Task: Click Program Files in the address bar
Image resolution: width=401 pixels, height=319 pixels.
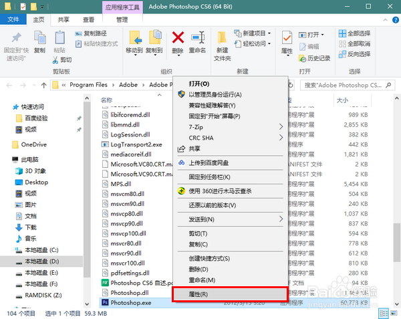Action: tap(88, 85)
